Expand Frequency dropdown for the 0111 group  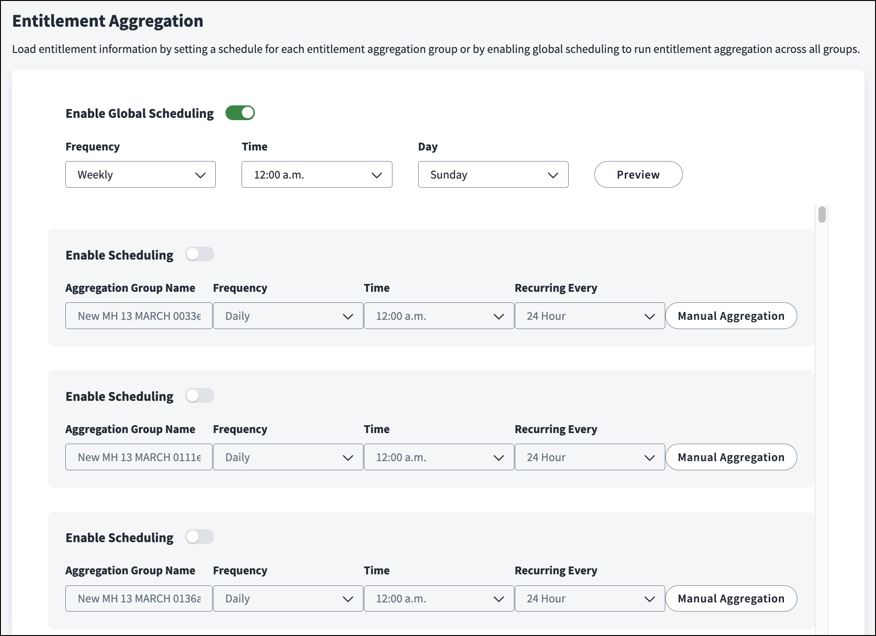coord(288,457)
